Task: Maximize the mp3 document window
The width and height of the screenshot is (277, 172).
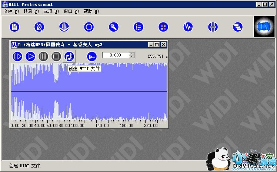Action: (x=157, y=45)
